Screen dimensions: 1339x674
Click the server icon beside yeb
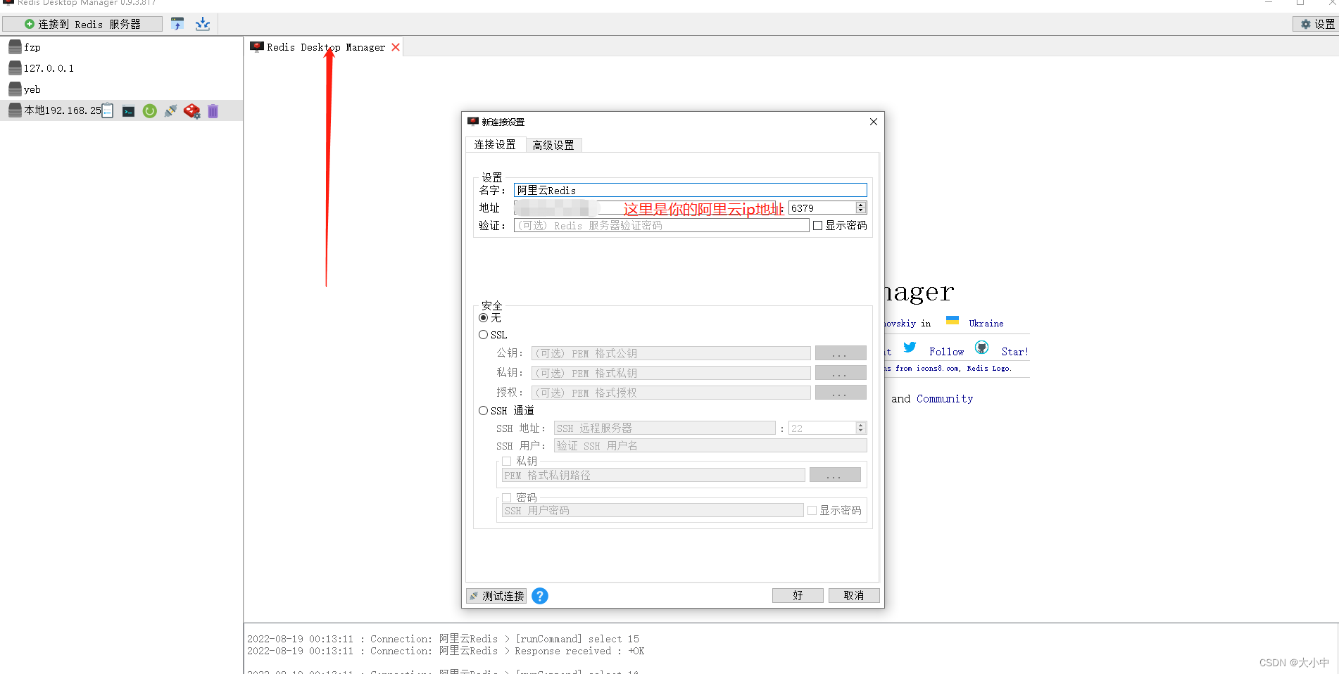click(15, 89)
